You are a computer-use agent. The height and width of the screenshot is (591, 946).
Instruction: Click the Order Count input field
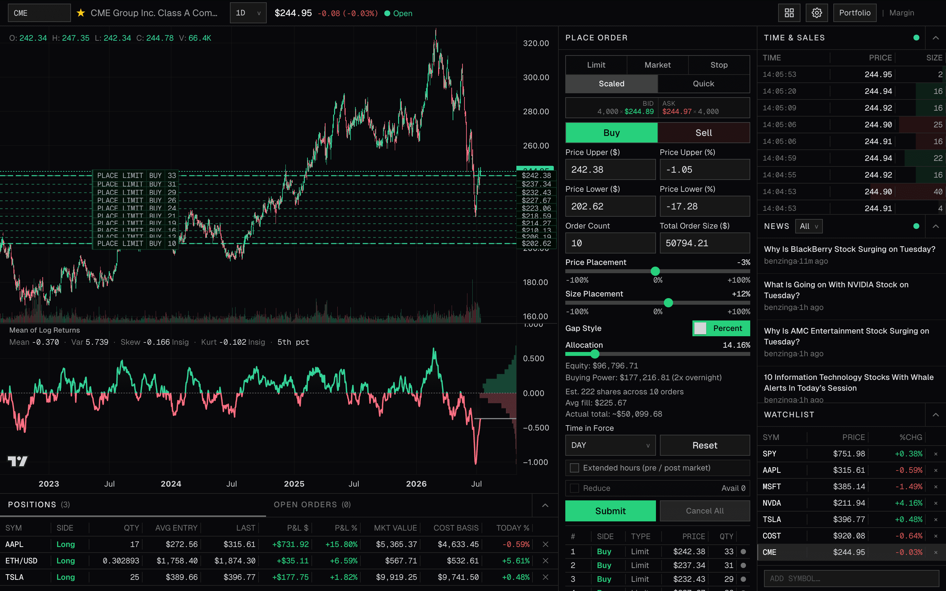[x=610, y=243]
